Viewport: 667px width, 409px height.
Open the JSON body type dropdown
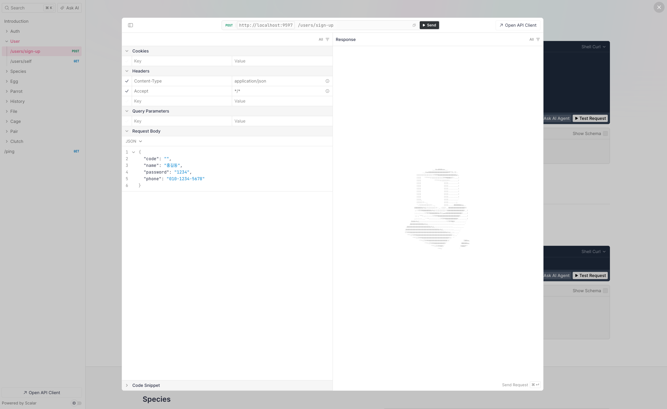coord(134,141)
